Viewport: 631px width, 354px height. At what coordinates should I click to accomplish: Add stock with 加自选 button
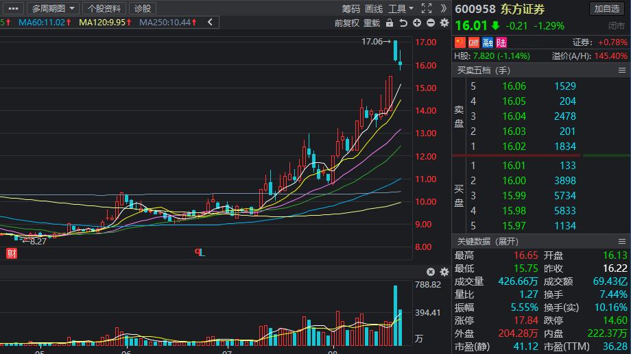(608, 8)
